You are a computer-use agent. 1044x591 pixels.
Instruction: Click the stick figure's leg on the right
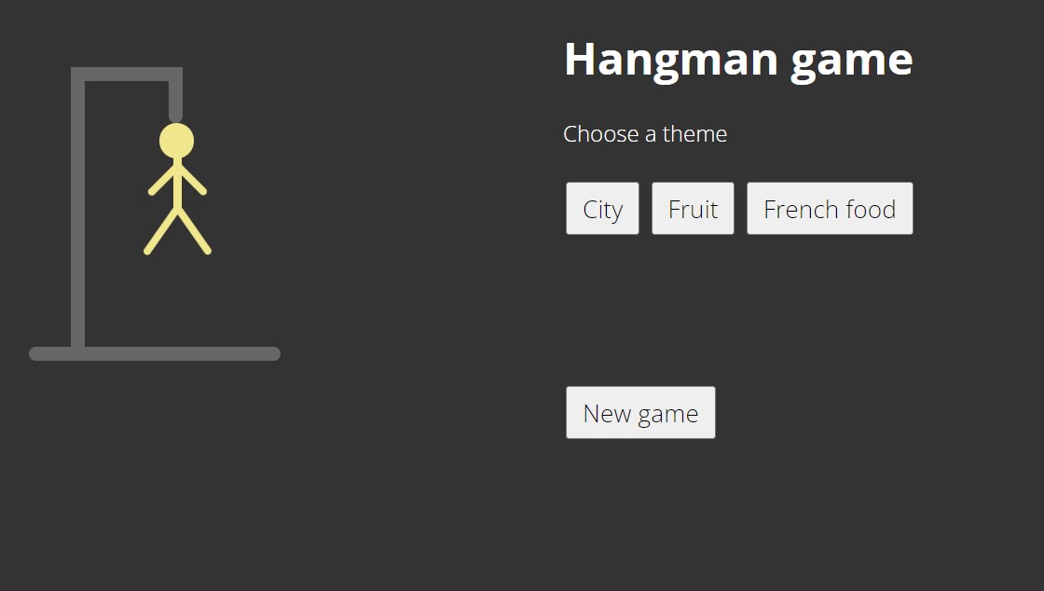click(193, 230)
